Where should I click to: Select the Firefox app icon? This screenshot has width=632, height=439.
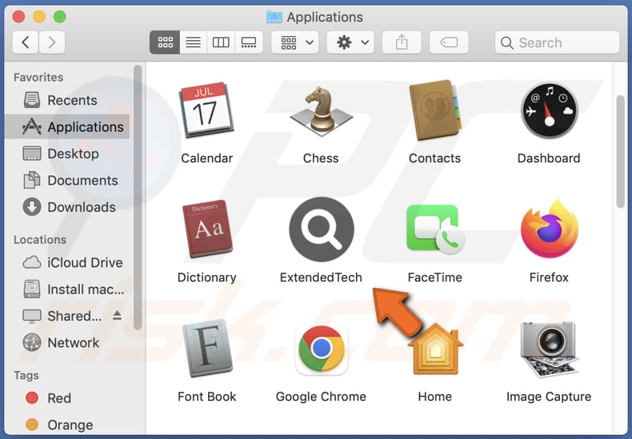pos(549,229)
